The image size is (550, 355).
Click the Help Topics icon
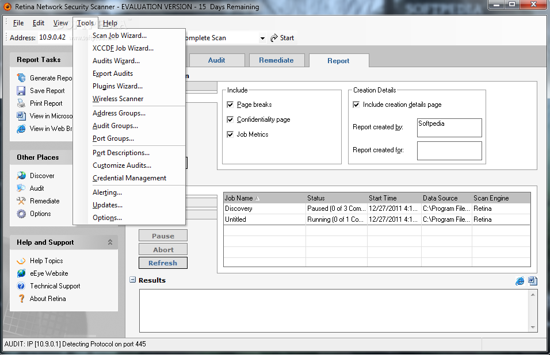pyautogui.click(x=21, y=261)
